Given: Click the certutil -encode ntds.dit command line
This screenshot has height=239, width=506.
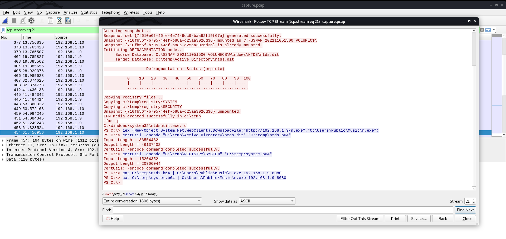Looking at the screenshot, I should (197, 135).
